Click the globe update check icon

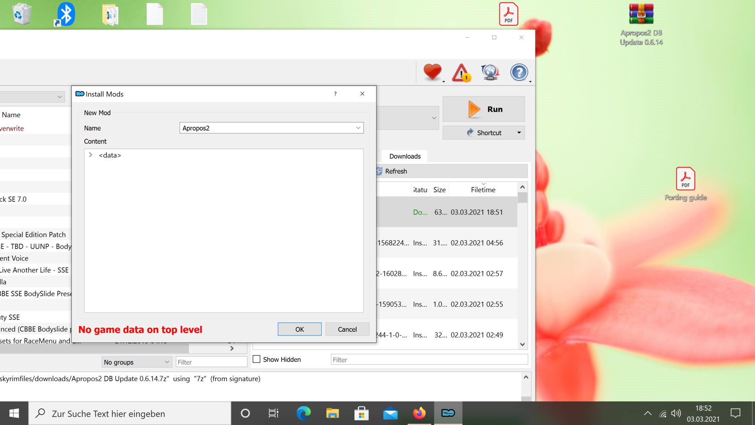pos(490,72)
